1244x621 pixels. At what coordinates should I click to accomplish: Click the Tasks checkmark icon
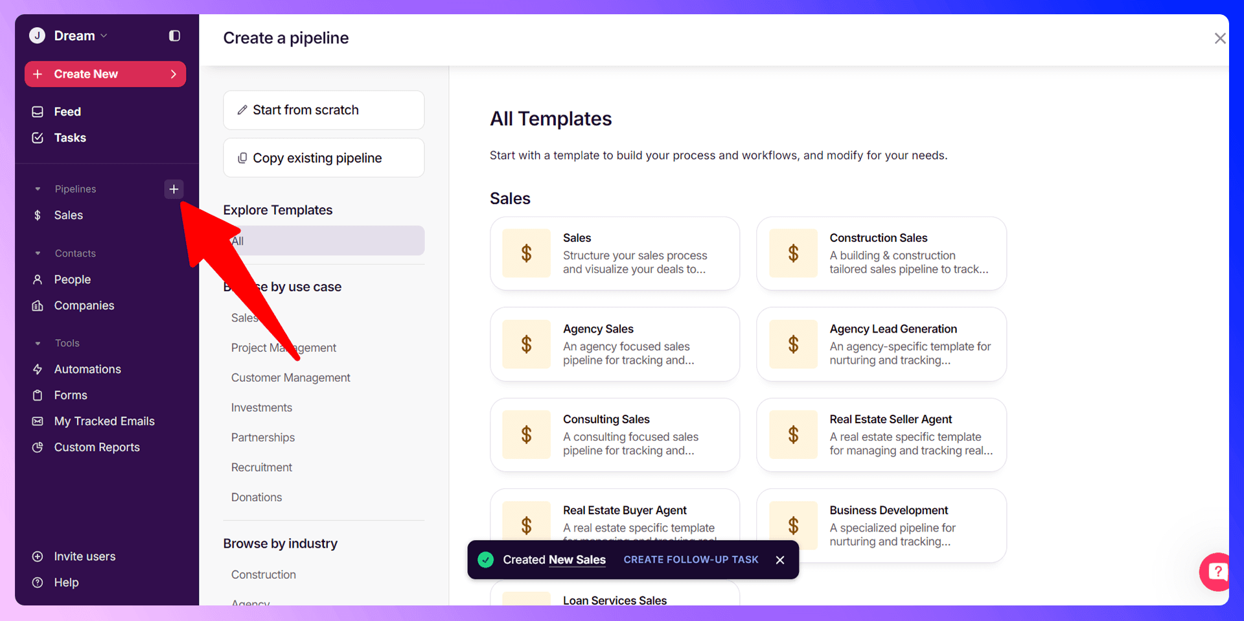[x=38, y=137]
